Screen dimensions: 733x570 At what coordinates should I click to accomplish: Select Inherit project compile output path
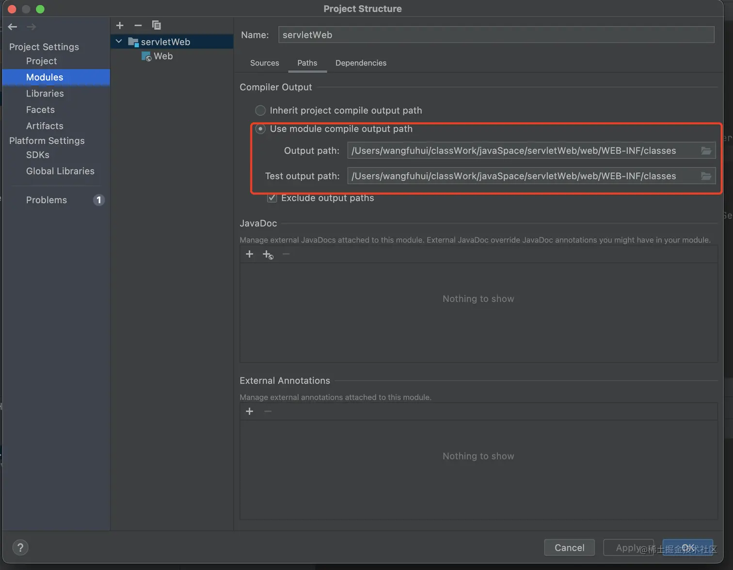[x=260, y=111]
